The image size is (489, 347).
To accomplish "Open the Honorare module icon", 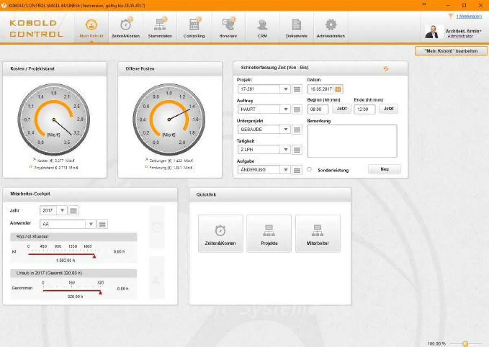I will tap(228, 26).
